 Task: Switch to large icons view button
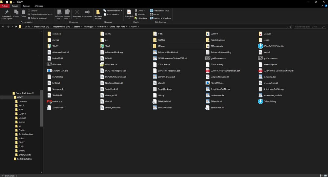(325, 176)
